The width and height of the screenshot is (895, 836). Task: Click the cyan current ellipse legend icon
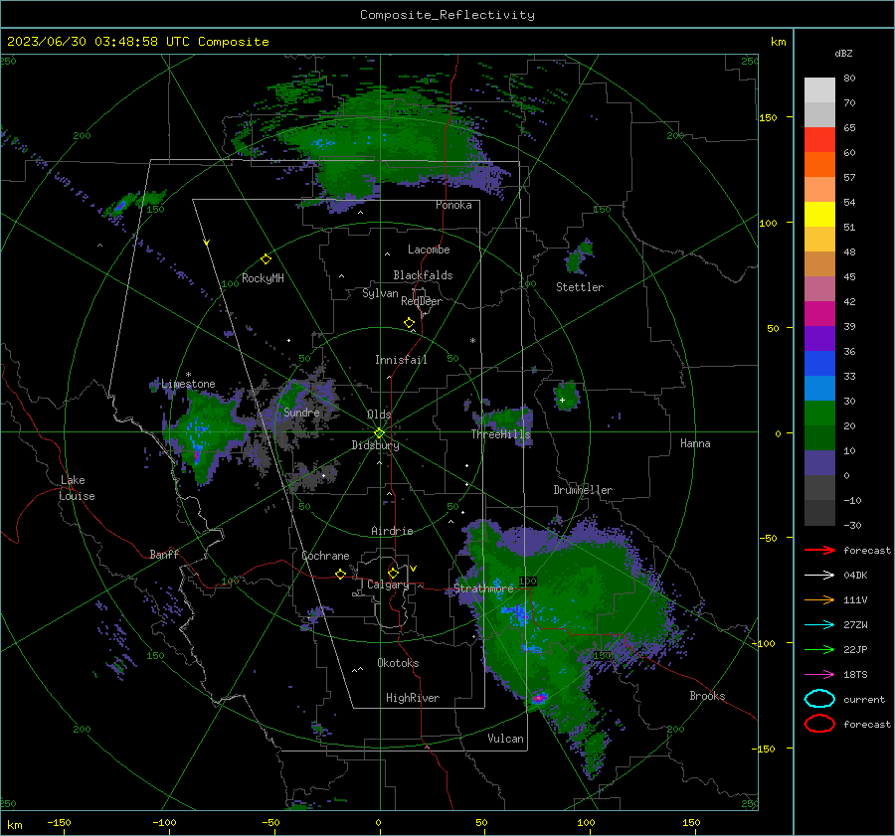(819, 699)
